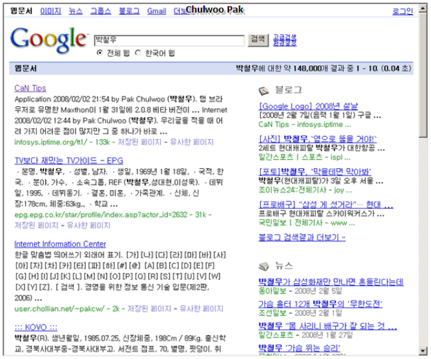This screenshot has width=431, height=359.
Task: Open the 블로그 top navigation link
Action: coord(129,11)
